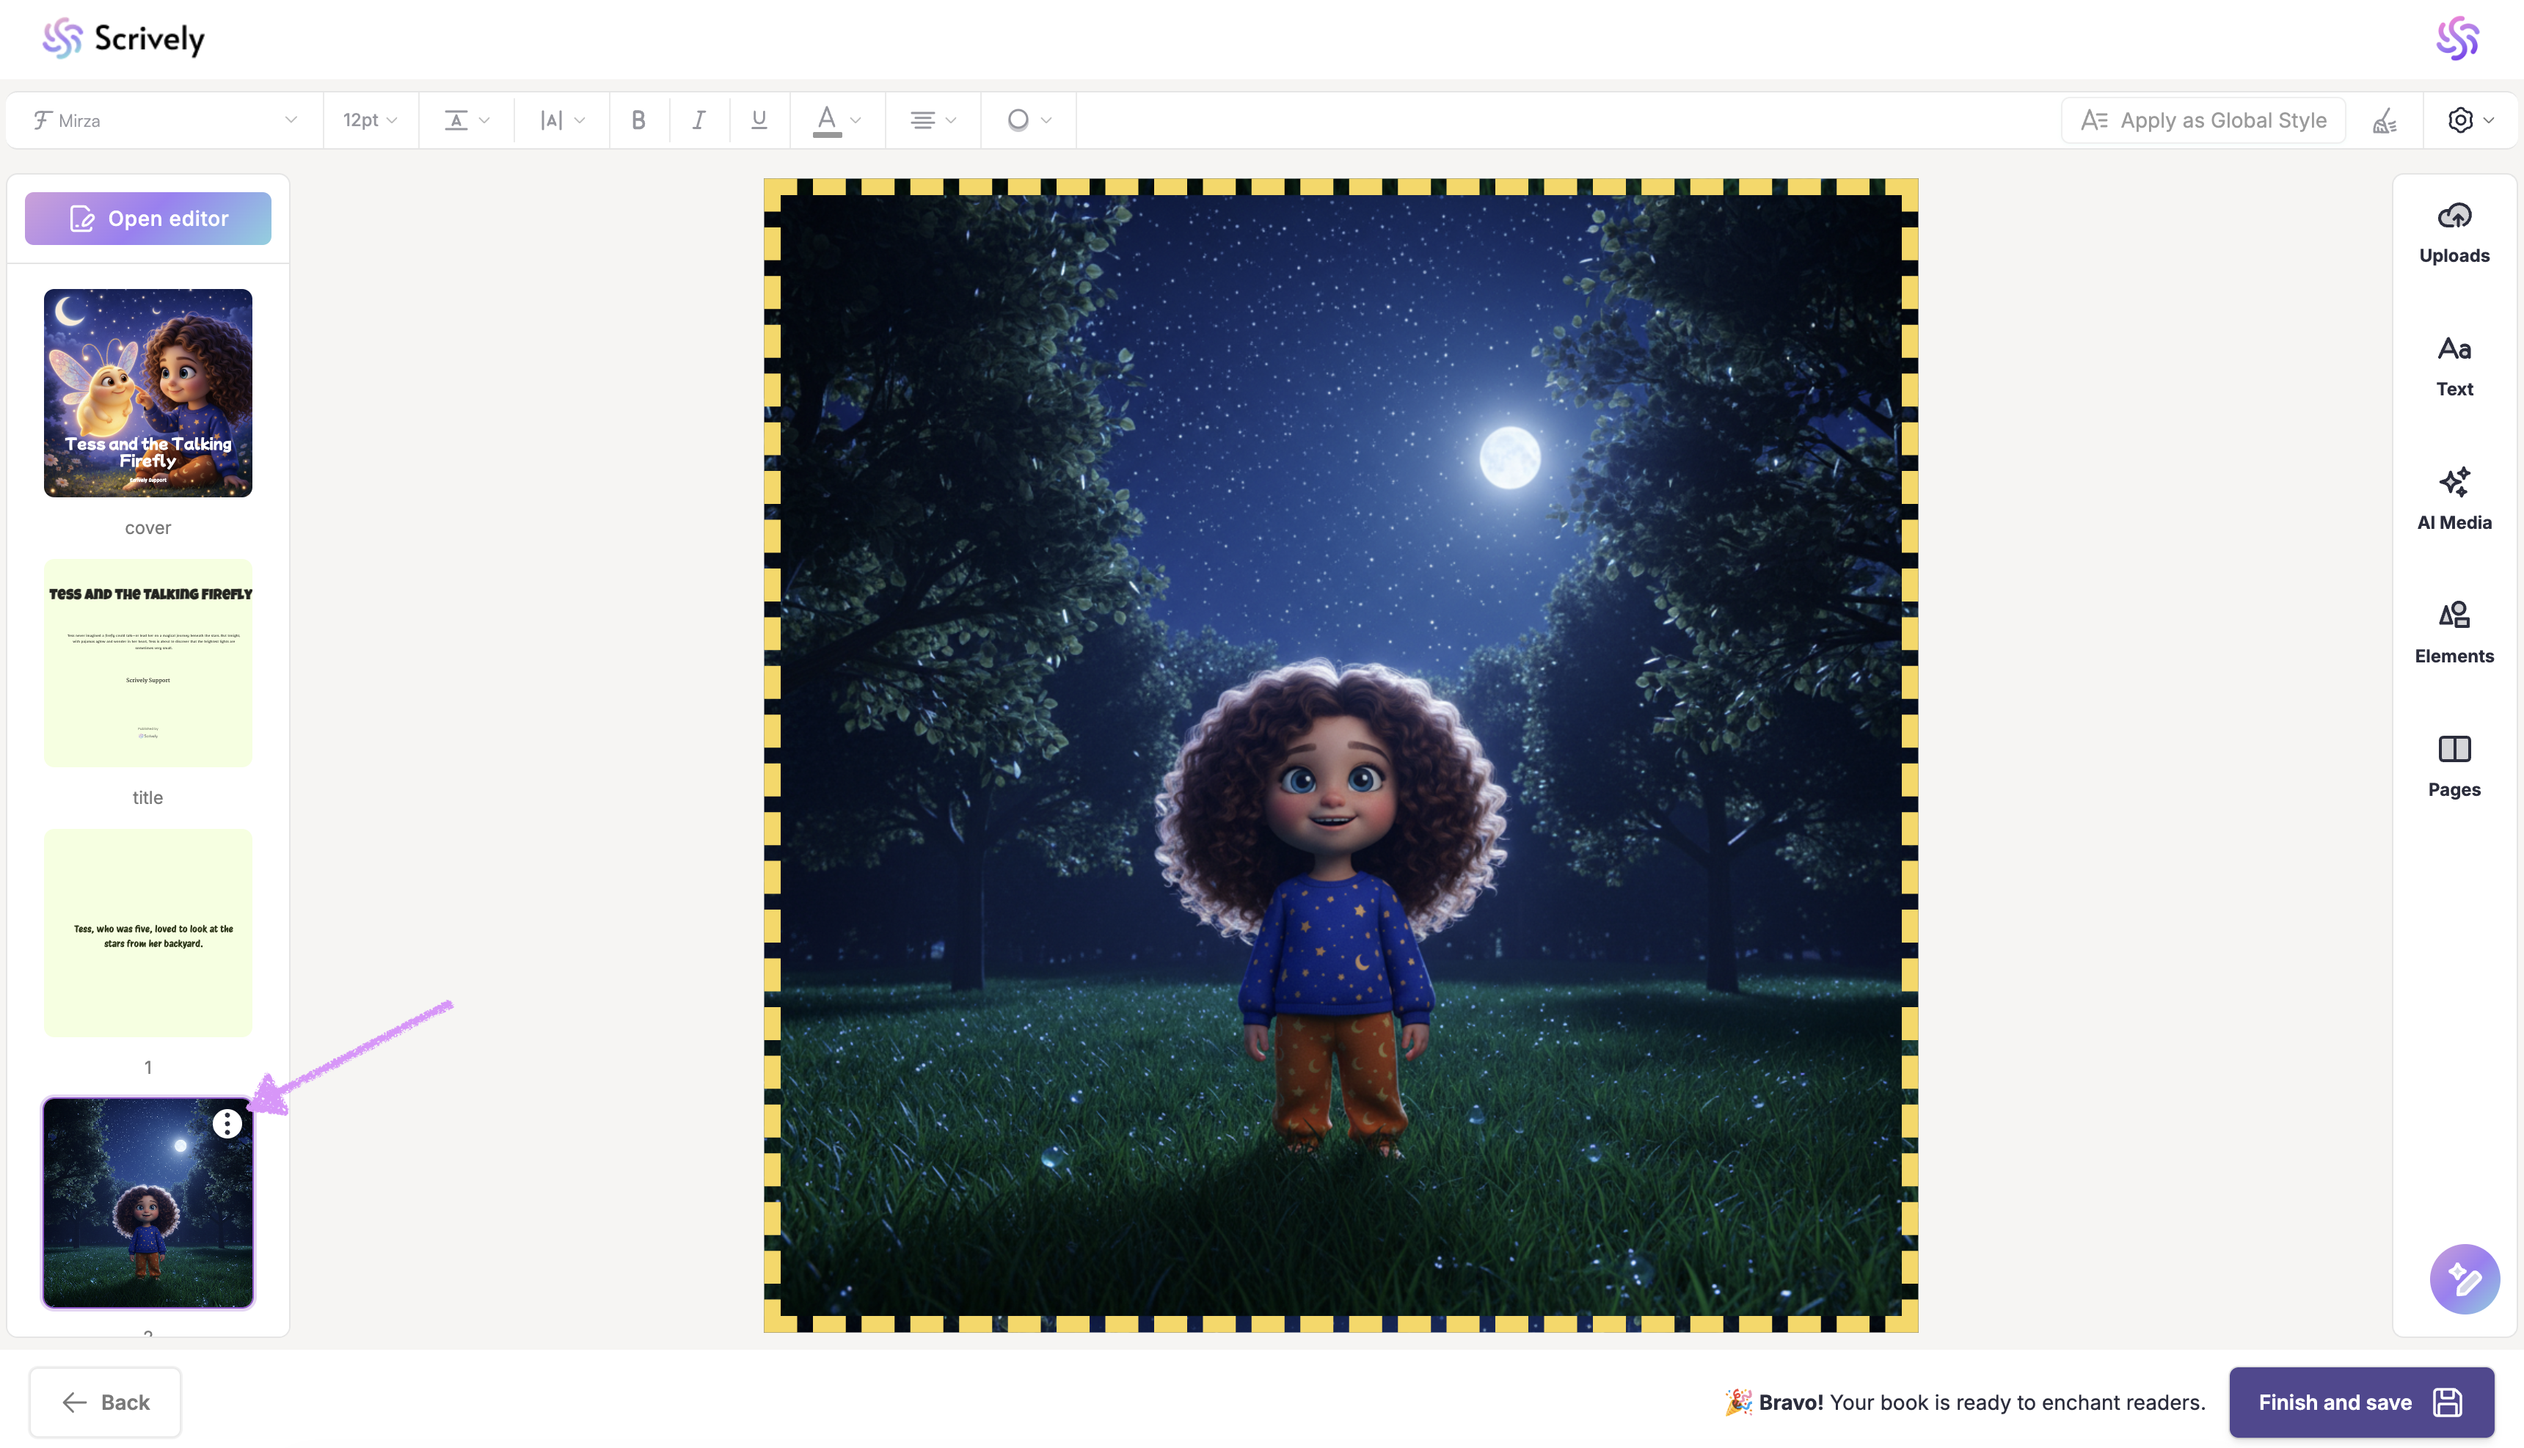Screen dimensions: 2524x1448
Task: Open the Uploads panel
Action: click(2454, 233)
